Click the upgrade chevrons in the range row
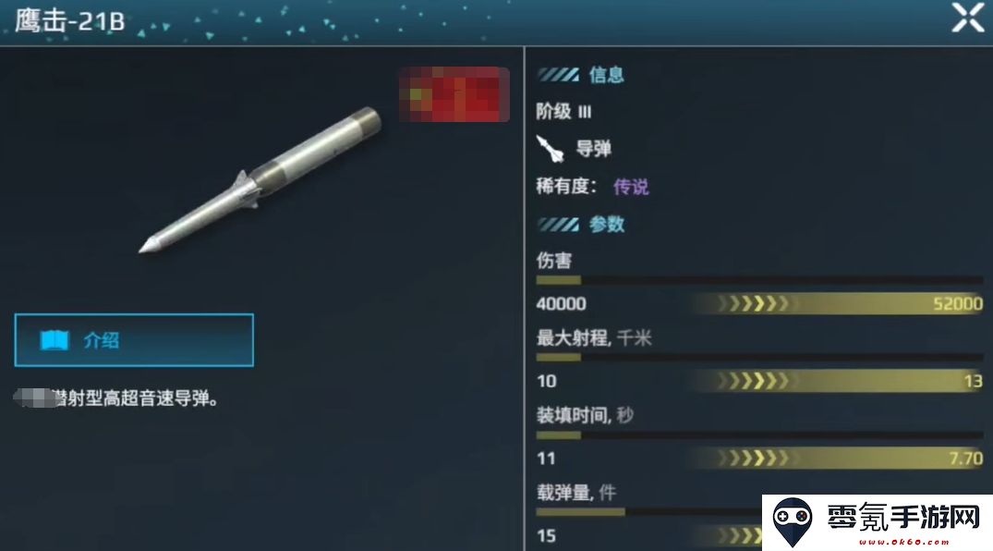The width and height of the screenshot is (993, 551). (755, 381)
